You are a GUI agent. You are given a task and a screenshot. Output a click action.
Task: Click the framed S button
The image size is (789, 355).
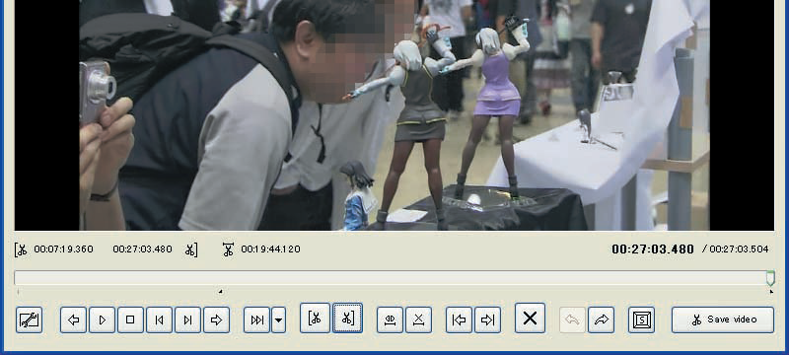pyautogui.click(x=642, y=319)
